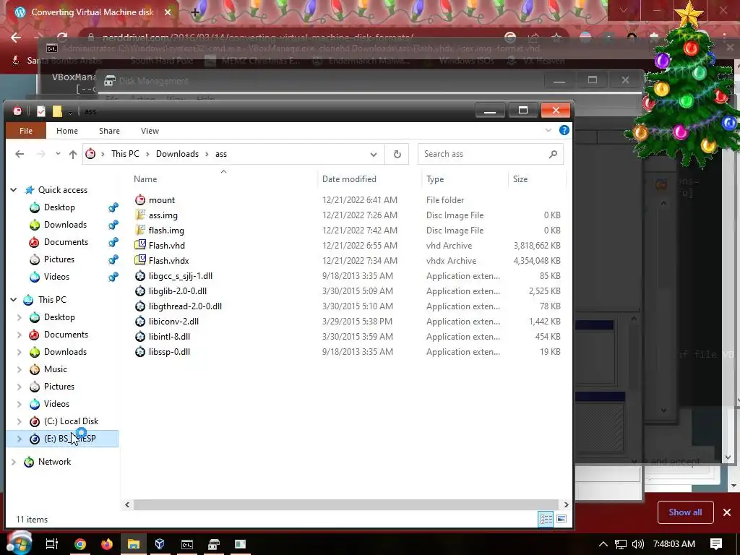Open the Windows Start orb
The width and height of the screenshot is (740, 555).
tap(19, 543)
